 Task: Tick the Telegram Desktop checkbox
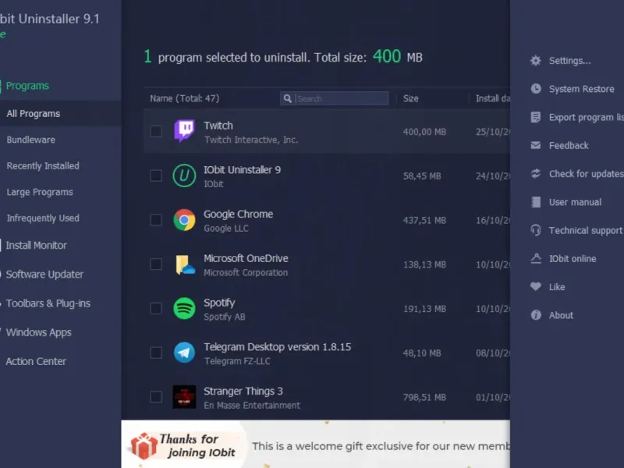[x=156, y=353]
